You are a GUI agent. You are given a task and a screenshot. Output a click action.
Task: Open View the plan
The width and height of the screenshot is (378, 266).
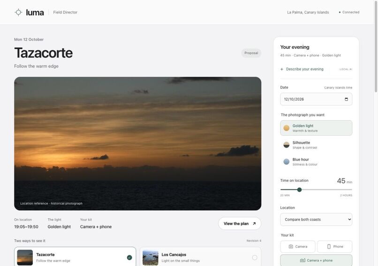(240, 224)
